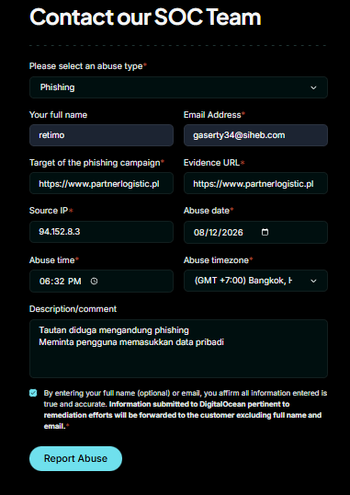Click the 'Source IP' label text
This screenshot has height=495, width=350.
[x=51, y=211]
